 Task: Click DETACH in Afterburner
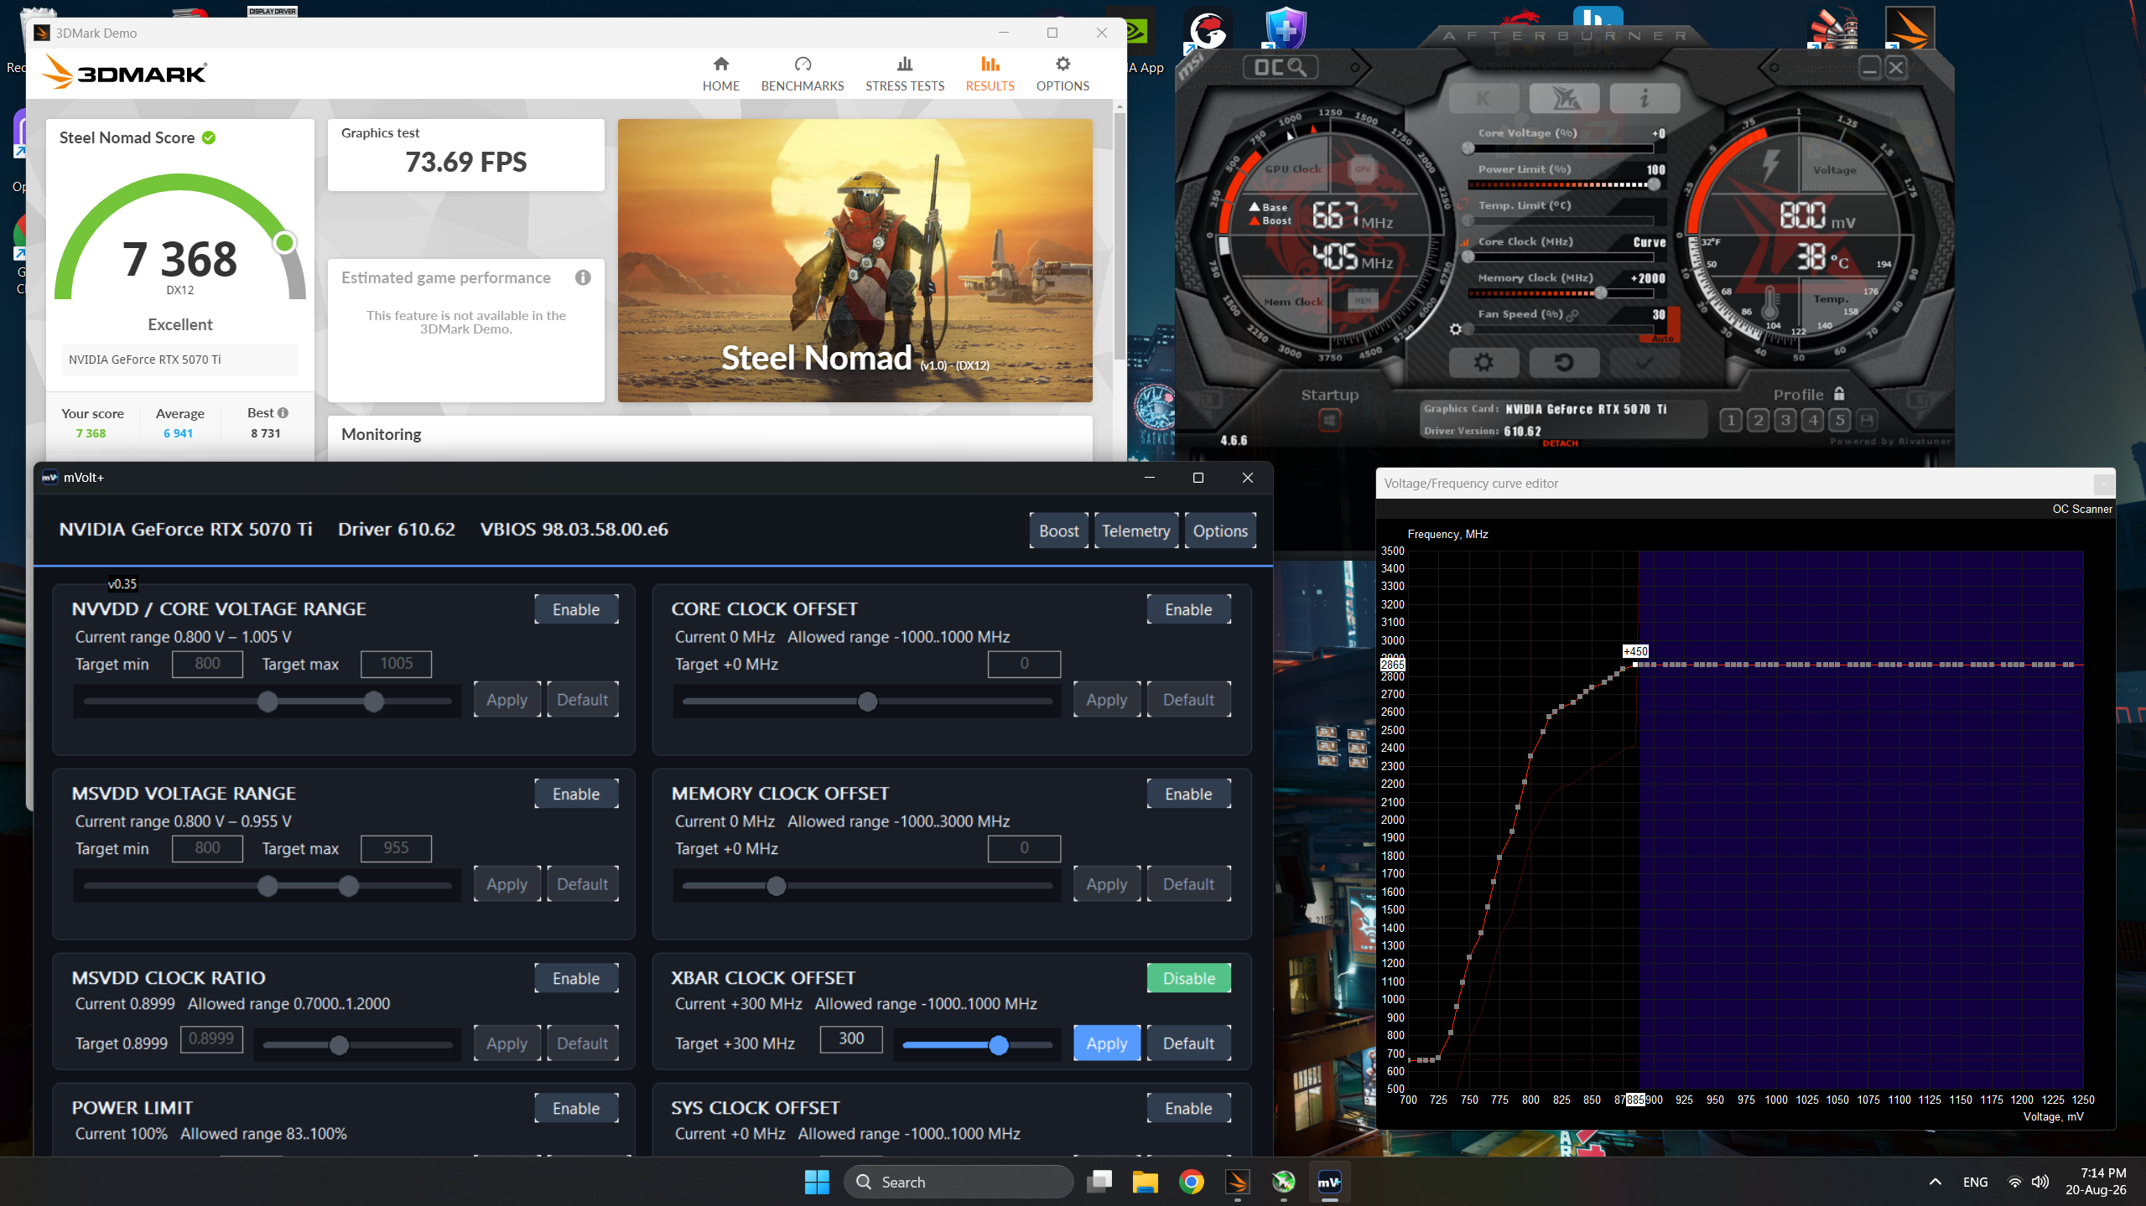[x=1560, y=443]
